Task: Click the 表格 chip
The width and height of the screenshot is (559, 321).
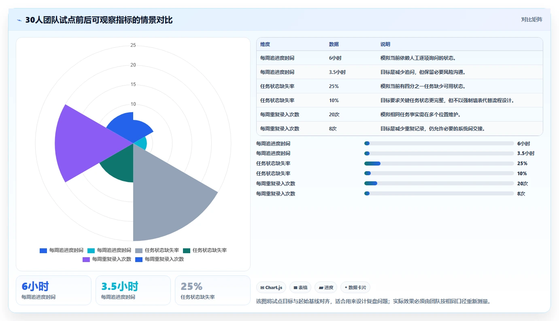Action: coord(300,287)
